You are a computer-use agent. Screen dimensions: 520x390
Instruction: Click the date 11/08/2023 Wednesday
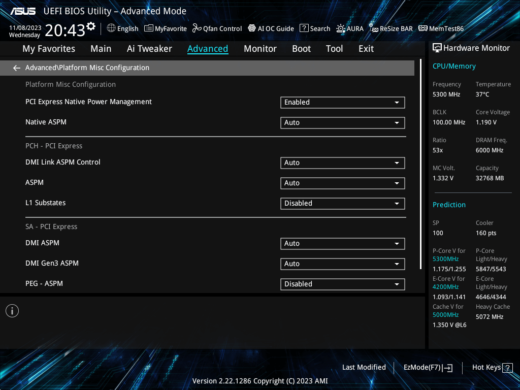click(x=25, y=31)
